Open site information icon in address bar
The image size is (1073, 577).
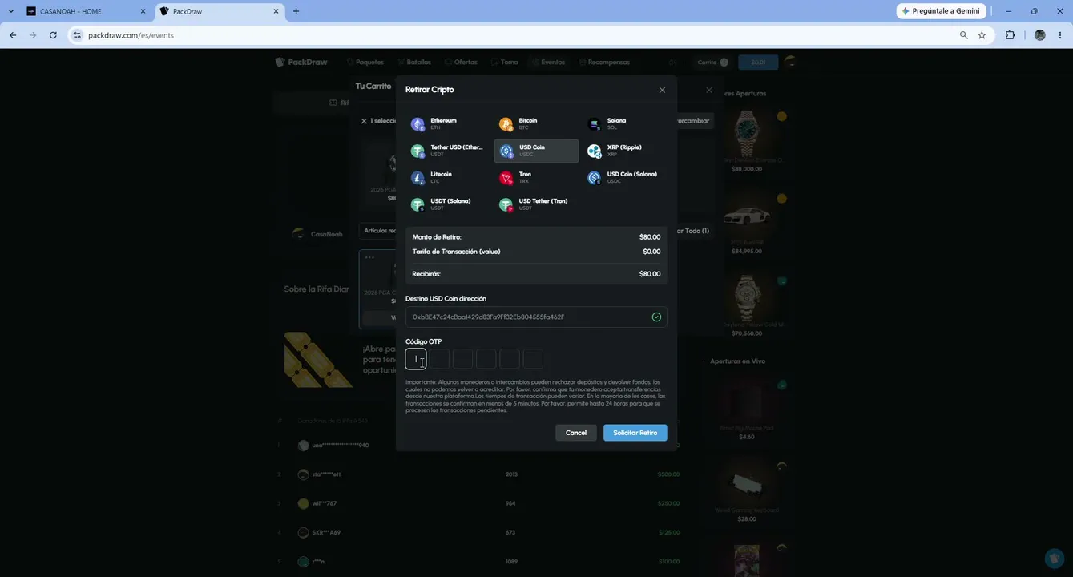[x=77, y=35]
